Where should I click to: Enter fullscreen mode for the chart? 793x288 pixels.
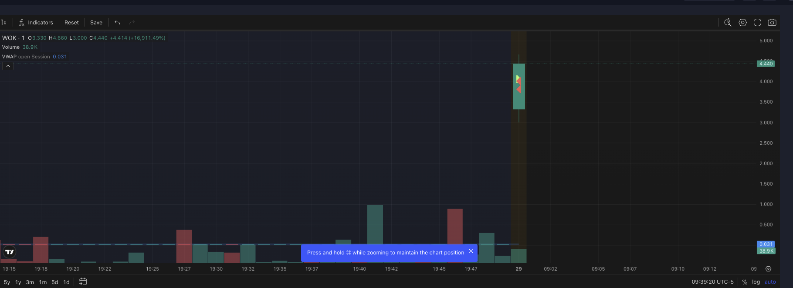[x=758, y=23]
